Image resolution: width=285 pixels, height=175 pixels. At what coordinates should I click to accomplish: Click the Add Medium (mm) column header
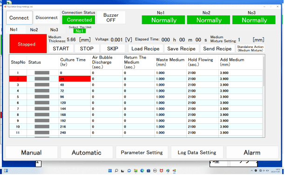tap(240, 62)
